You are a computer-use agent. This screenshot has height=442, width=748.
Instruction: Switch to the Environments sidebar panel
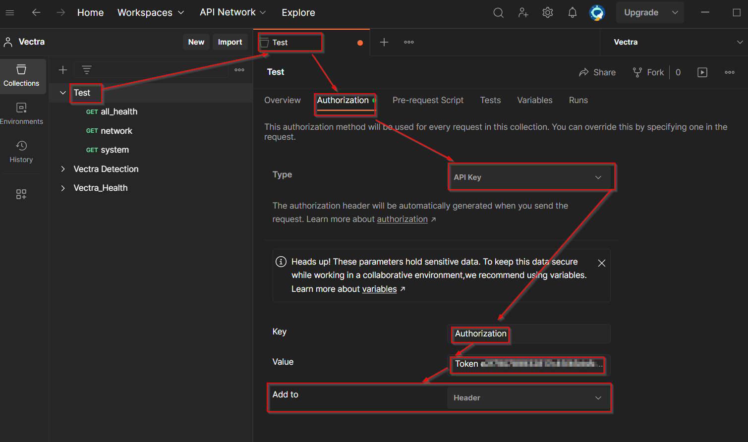(21, 113)
